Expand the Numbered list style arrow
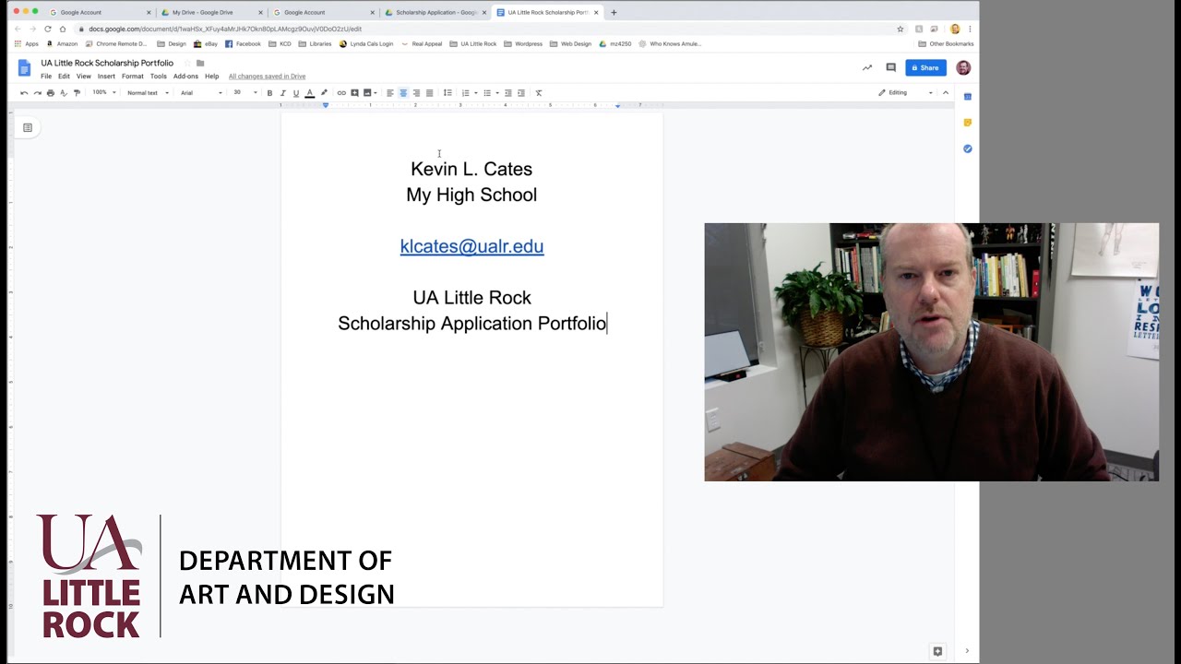 point(475,93)
